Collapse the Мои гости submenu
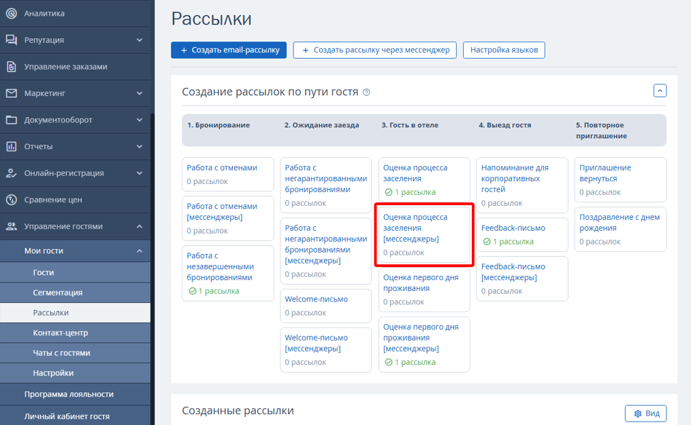Viewport: 691px width, 425px height. click(x=140, y=251)
